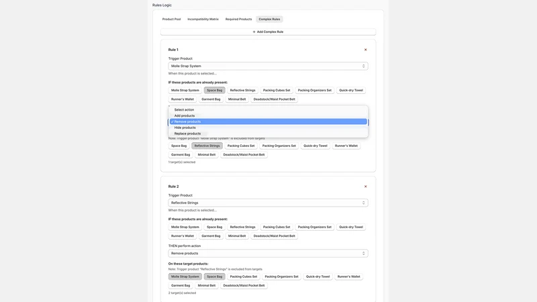The image size is (537, 302).
Task: Toggle Deadstock/Waist Pocket Belt target in Rule 2
Action: (244, 286)
